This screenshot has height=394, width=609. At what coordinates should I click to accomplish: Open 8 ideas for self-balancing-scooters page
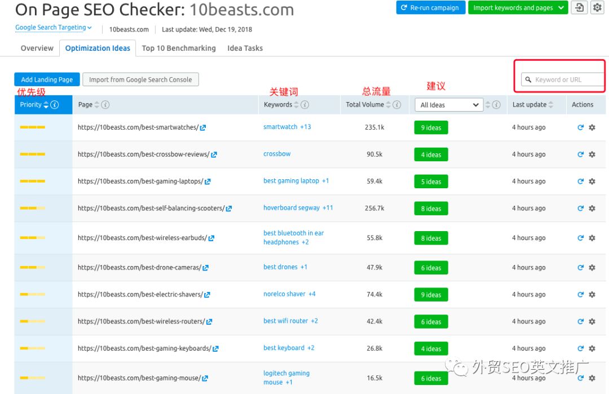point(431,209)
